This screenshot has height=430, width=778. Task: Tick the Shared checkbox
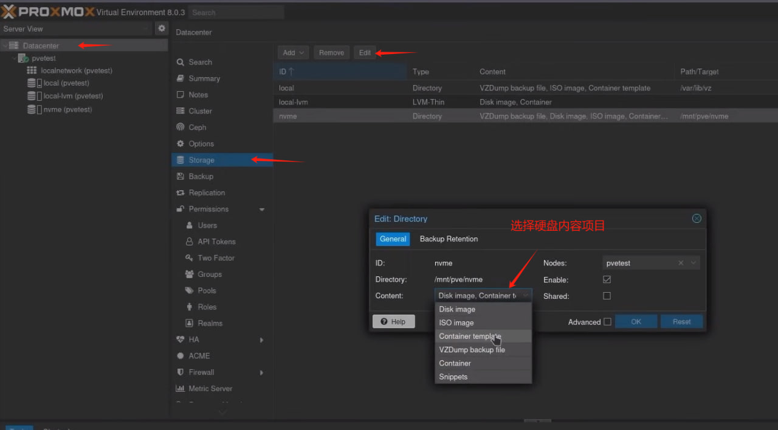coord(607,296)
